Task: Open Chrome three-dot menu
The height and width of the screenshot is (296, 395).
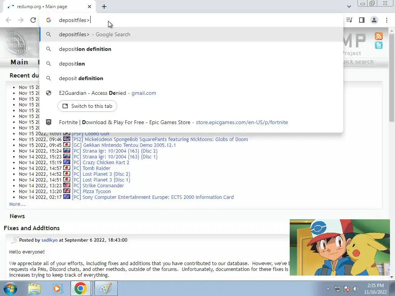Action: coord(387,20)
